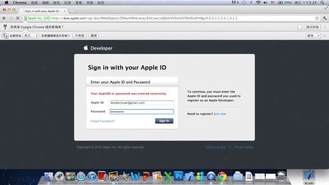Click the save password button in infobar

312,27
